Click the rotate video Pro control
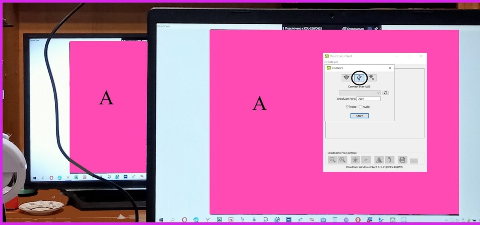Image resolution: width=480 pixels, height=225 pixels. (390, 160)
